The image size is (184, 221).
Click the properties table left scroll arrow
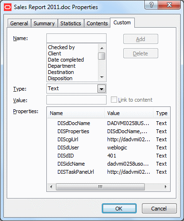point(51,187)
